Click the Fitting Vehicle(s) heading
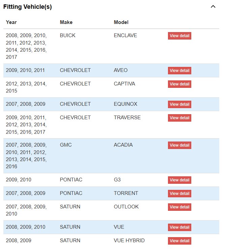 pyautogui.click(x=28, y=7)
